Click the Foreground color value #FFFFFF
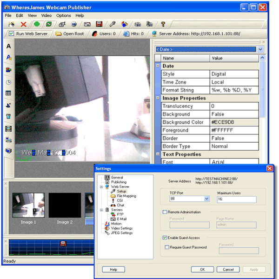279x279 pixels. (234, 130)
